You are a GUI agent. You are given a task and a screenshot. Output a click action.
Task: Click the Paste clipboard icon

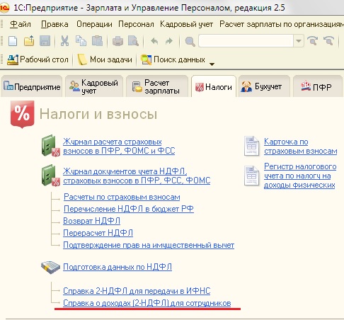pyautogui.click(x=97, y=41)
